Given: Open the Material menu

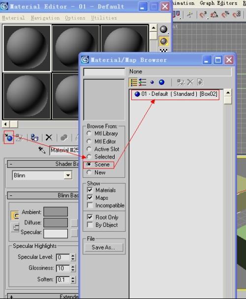Looking at the screenshot, I should (x=13, y=18).
